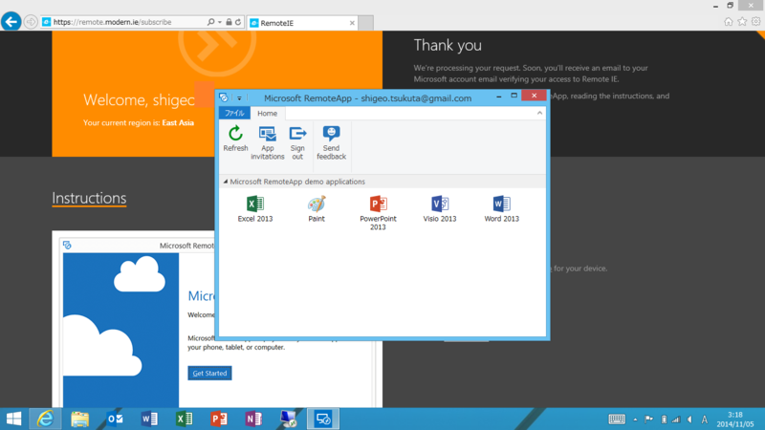Open the Windows Start button
The image size is (765, 430).
coord(13,419)
